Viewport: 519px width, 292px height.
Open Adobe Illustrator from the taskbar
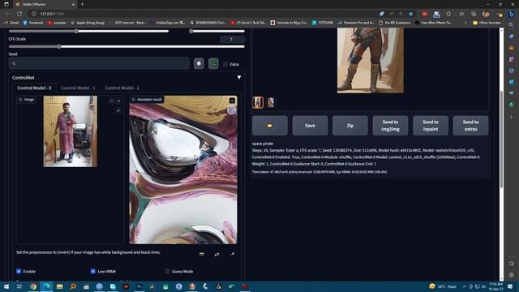126,286
